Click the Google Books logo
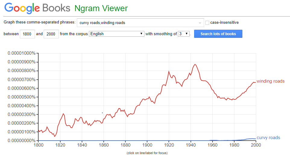This screenshot has width=290, height=155. tap(37, 8)
